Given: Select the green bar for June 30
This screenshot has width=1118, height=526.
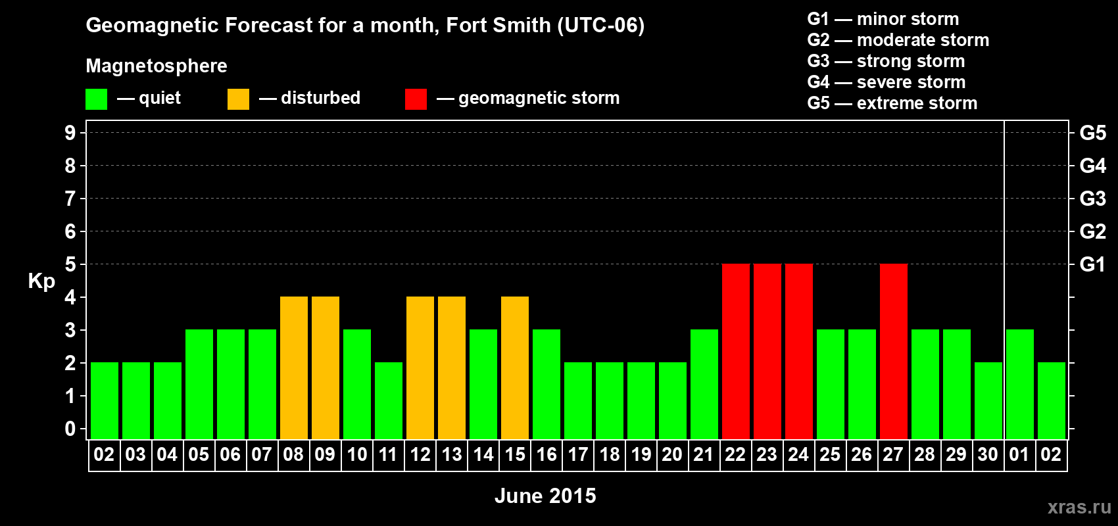Looking at the screenshot, I should pos(988,400).
